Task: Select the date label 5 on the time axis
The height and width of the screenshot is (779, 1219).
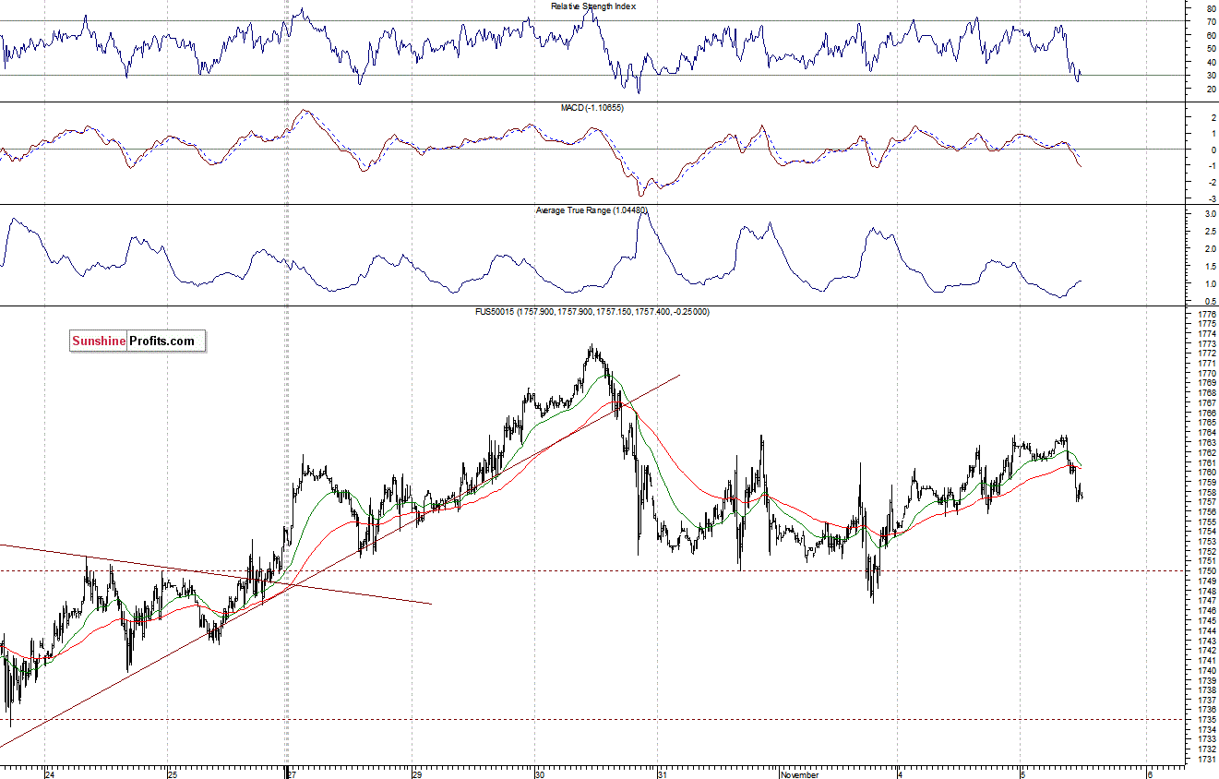Action: pyautogui.click(x=1022, y=775)
